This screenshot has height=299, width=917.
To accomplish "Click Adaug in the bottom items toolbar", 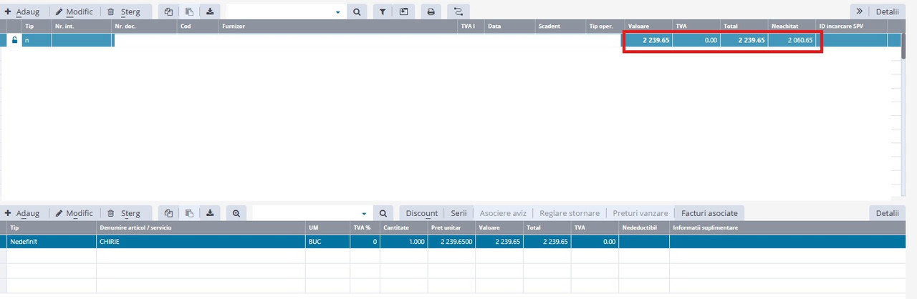I will click(x=22, y=213).
